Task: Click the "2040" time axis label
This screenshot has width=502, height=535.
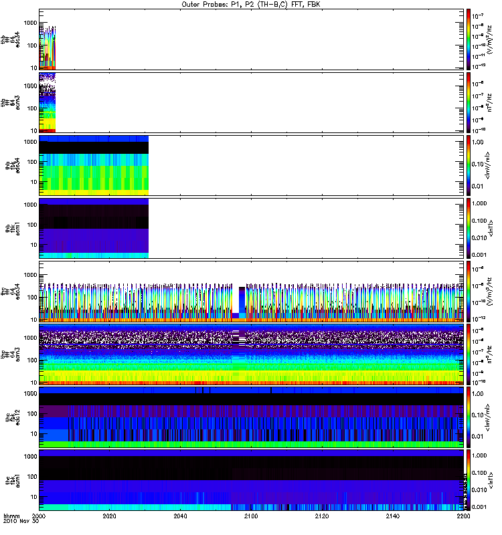Action: coord(180,516)
